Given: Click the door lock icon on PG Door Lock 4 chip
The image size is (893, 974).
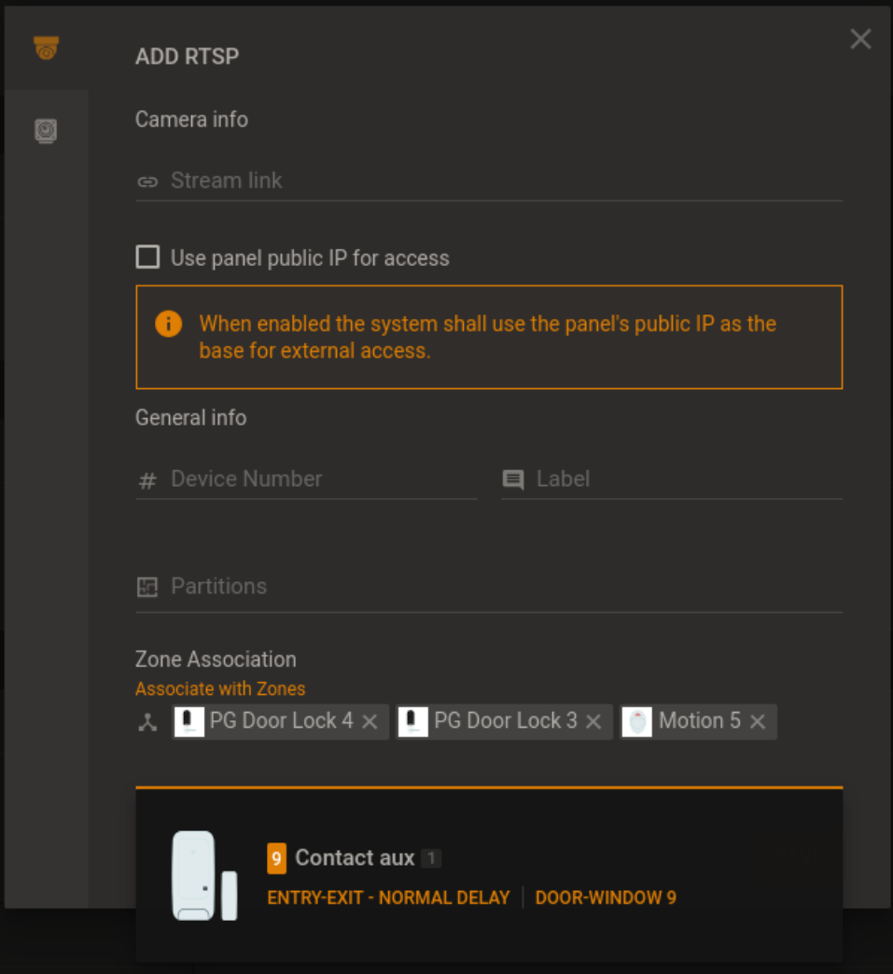Looking at the screenshot, I should [189, 721].
